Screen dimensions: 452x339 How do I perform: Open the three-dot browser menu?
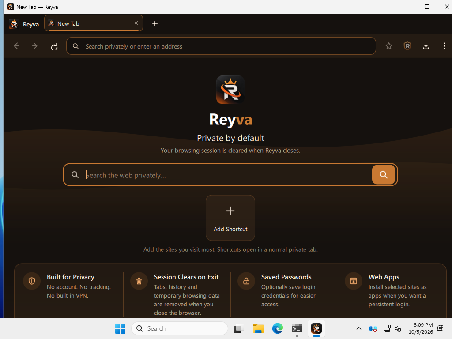tap(444, 46)
